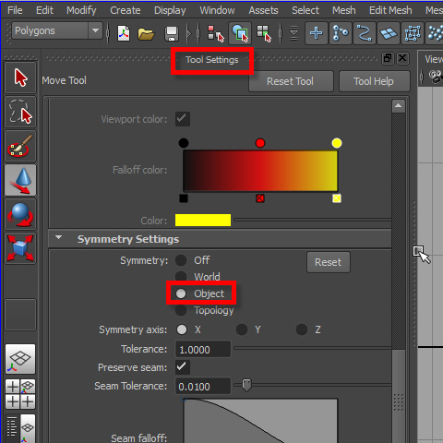Screen dimensions: 443x443
Task: Activate the Lasso select tool
Action: tap(20, 112)
